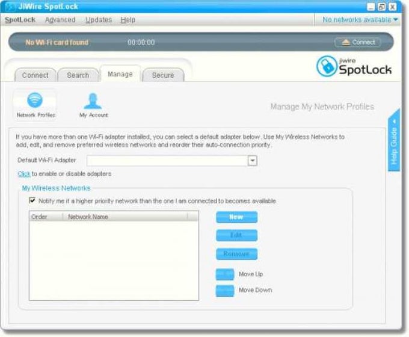This screenshot has height=337, width=409.
Task: Click the 'No Wi-Fi card found' status text
Action: tap(57, 42)
